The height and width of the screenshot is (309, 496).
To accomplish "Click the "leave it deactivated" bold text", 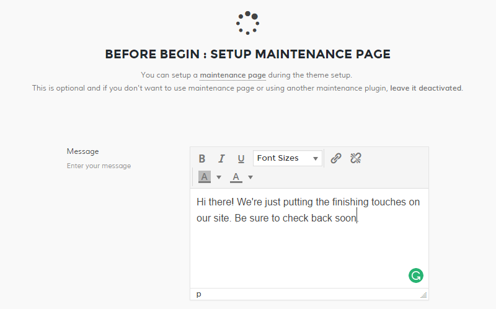I will [425, 88].
